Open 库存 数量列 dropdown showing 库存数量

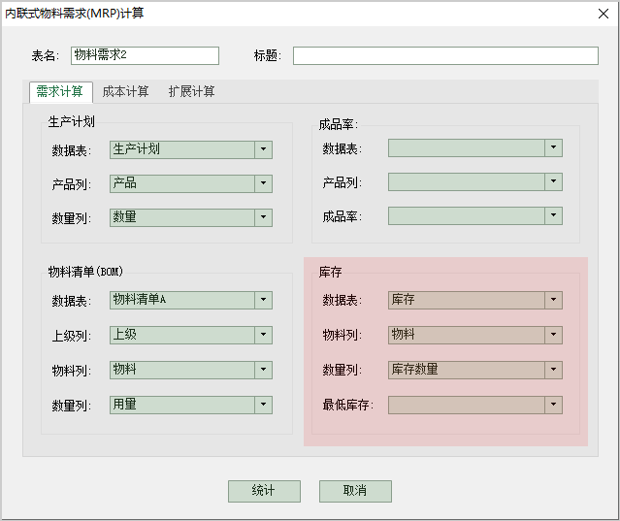tap(553, 370)
